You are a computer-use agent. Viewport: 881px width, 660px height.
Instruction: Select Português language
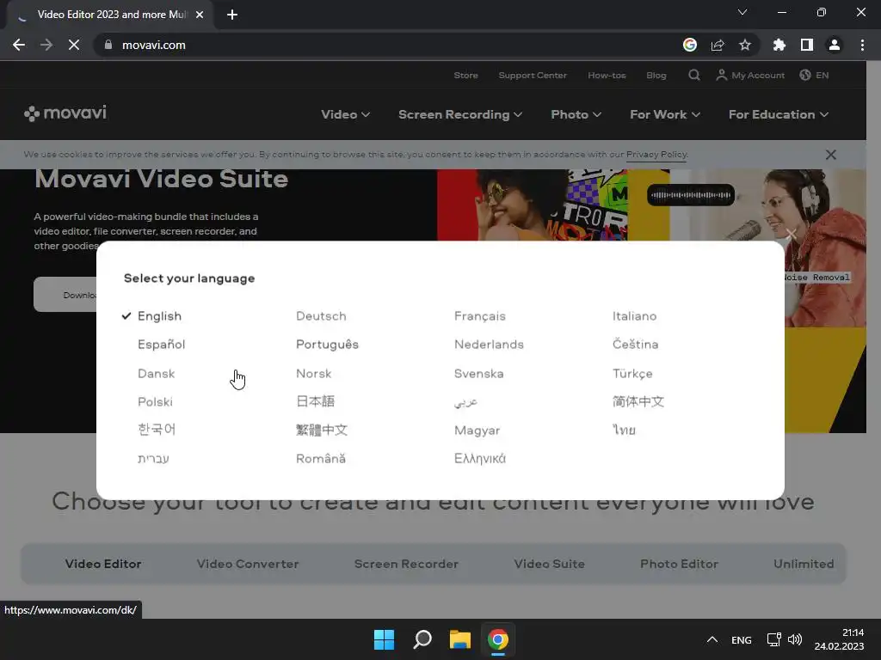(x=327, y=345)
